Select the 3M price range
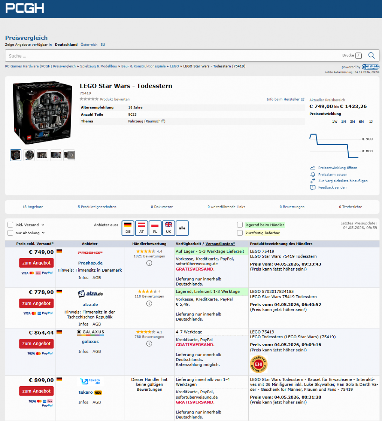This screenshot has width=382, height=421. pos(352,122)
